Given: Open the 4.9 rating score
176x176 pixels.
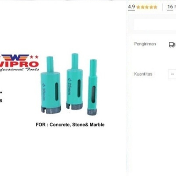Looking at the screenshot, I should click(x=132, y=7).
